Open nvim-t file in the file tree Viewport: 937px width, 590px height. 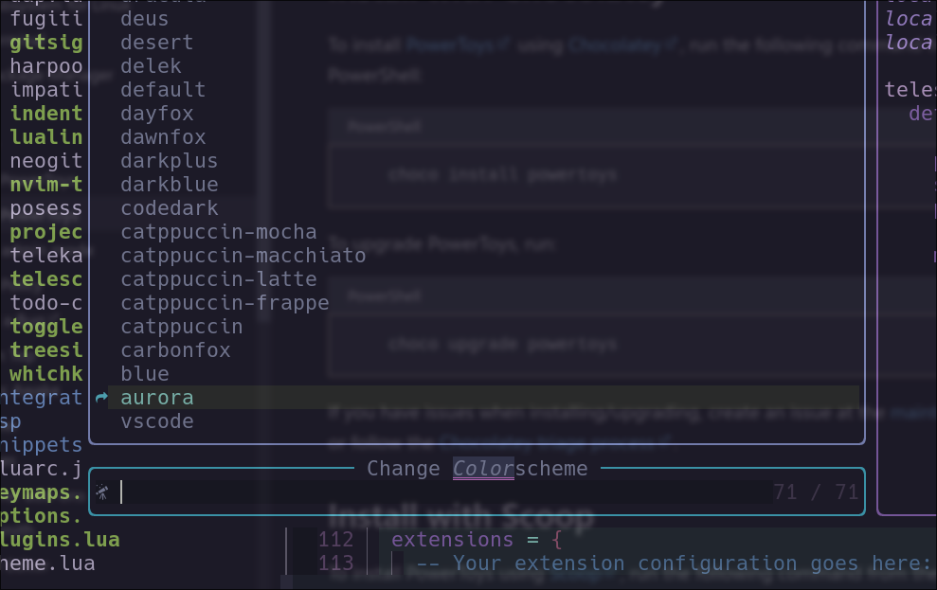coord(46,185)
